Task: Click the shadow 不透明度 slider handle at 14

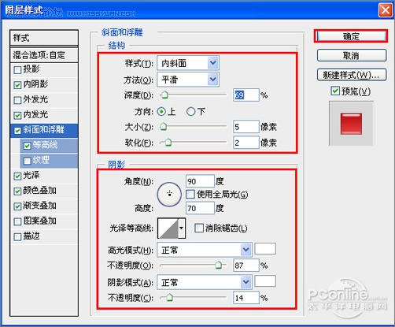Action: tap(170, 298)
